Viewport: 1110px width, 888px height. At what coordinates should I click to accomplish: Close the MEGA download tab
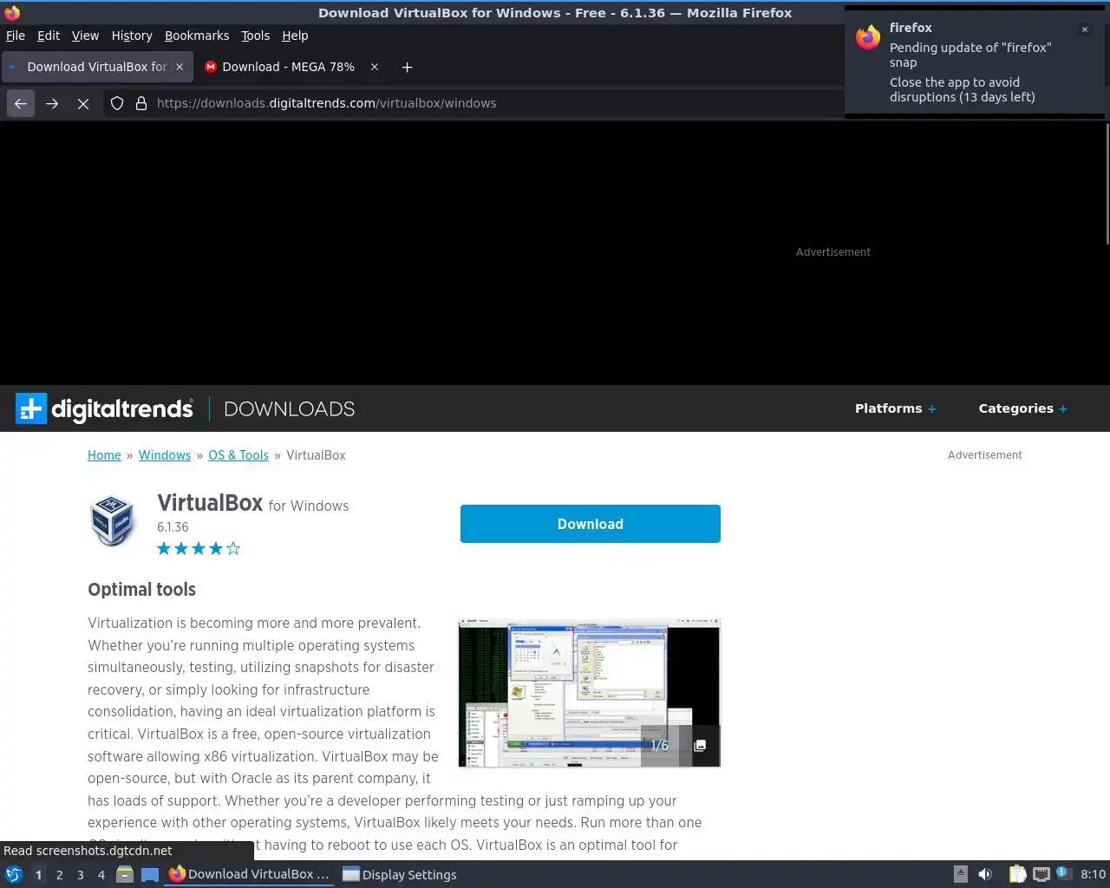tap(375, 67)
